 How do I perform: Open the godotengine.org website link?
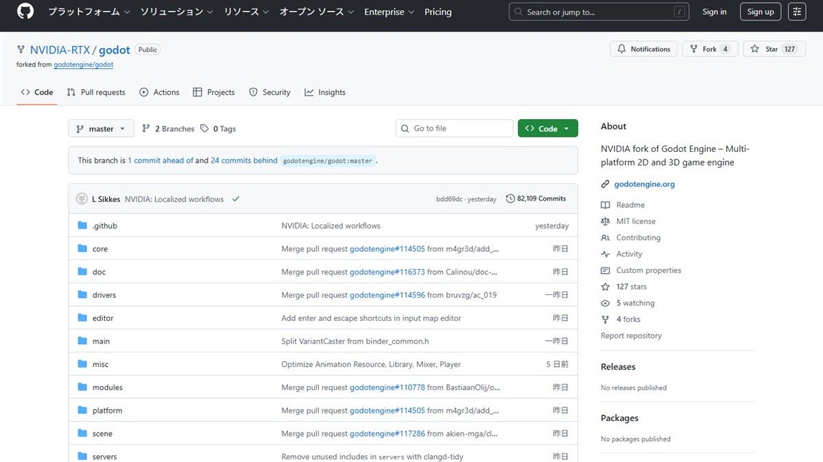pos(644,184)
